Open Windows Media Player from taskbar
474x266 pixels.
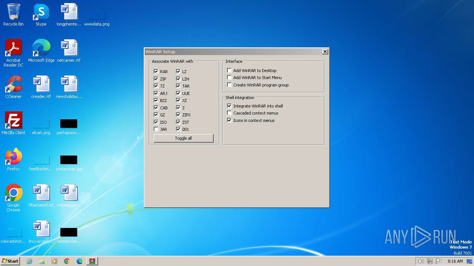tap(54, 261)
